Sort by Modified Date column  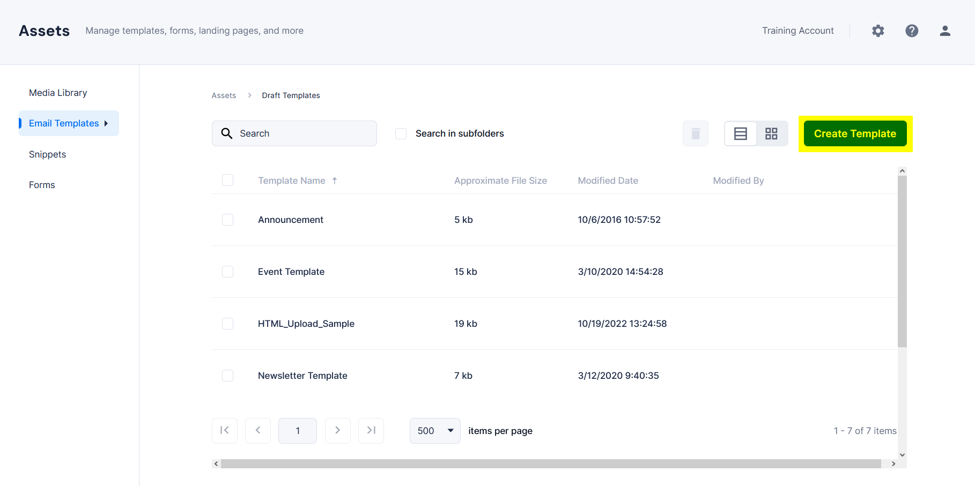(x=608, y=181)
